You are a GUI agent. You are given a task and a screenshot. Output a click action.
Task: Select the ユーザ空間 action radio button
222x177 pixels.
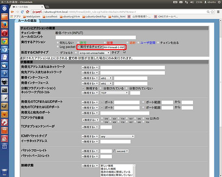point(138,42)
